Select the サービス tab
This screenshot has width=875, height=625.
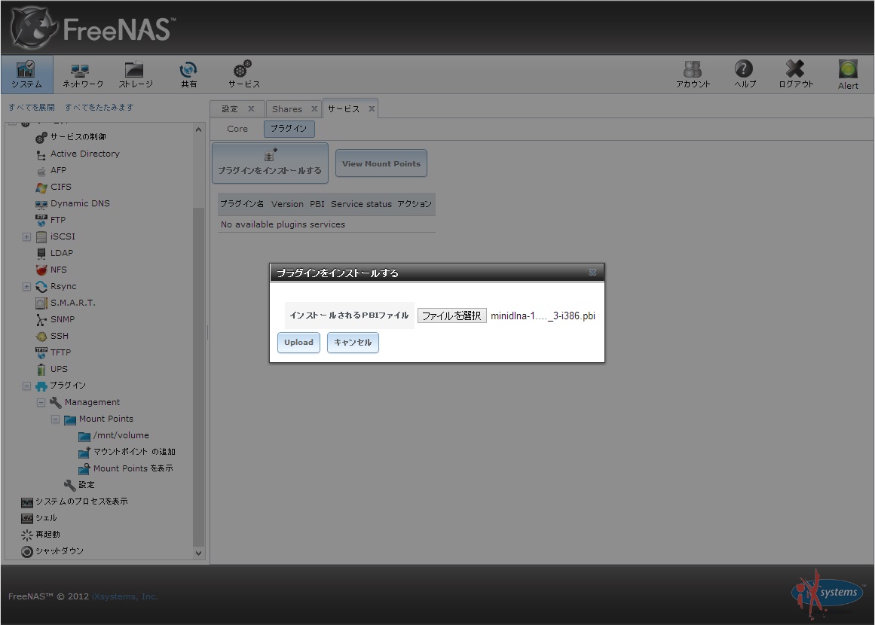pos(343,108)
